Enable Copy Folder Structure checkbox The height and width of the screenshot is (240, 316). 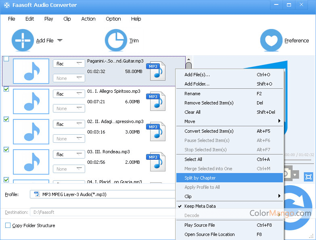coord(8,225)
